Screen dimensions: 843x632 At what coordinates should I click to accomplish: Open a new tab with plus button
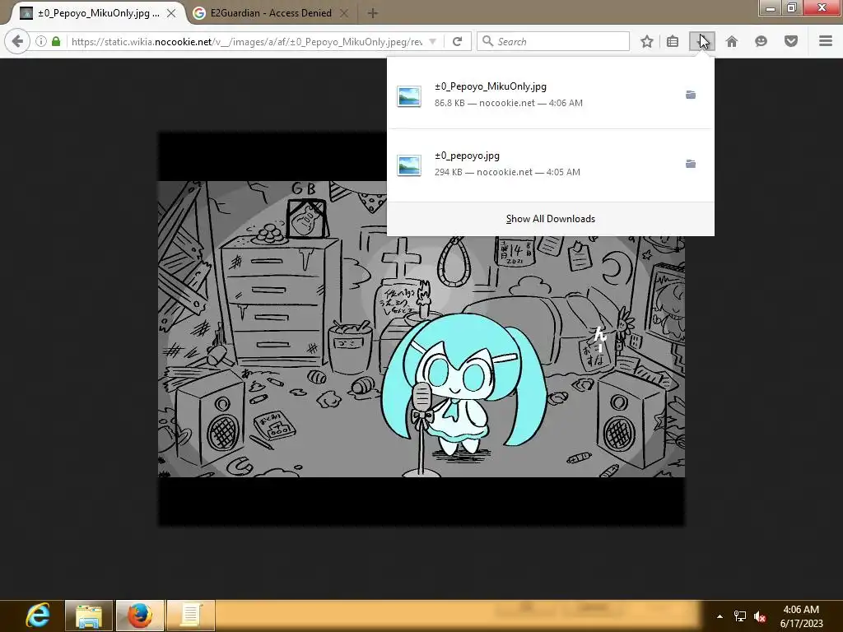[373, 13]
